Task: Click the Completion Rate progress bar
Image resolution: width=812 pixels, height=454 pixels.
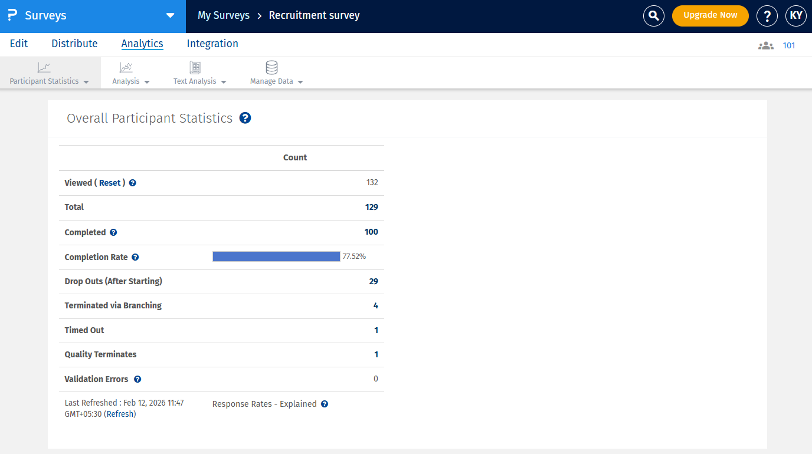Action: (276, 256)
